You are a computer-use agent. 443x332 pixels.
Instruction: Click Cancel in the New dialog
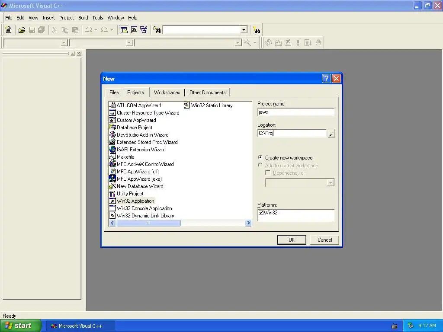coord(324,239)
